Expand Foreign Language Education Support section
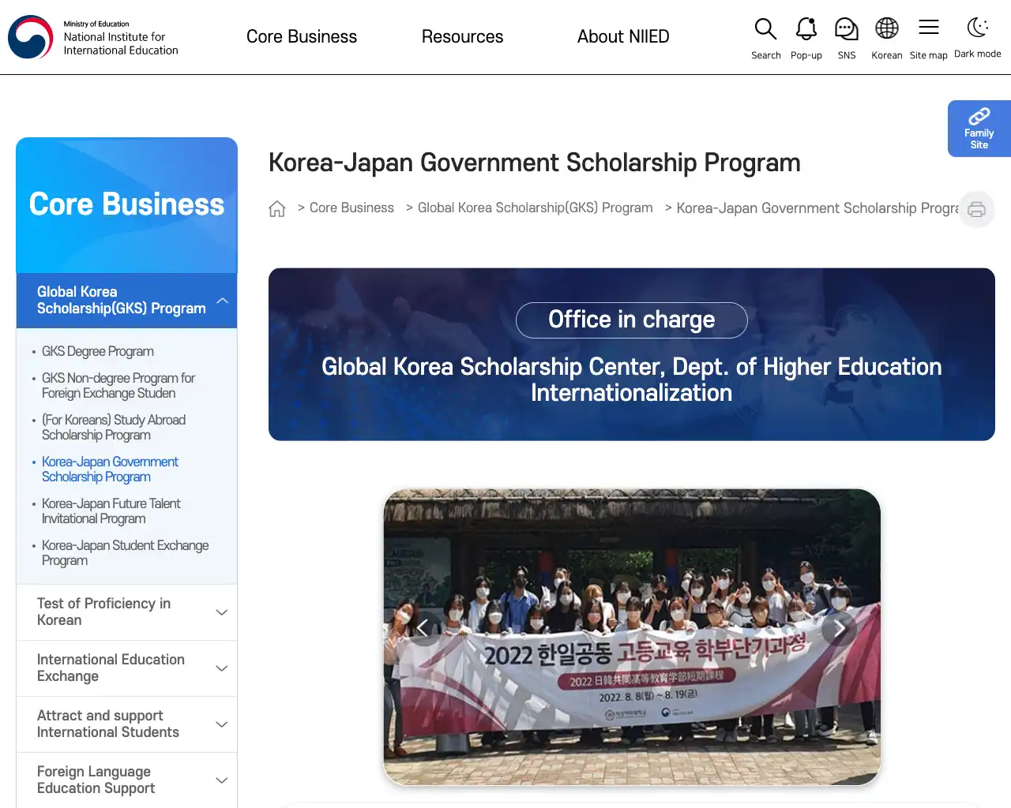 126,780
